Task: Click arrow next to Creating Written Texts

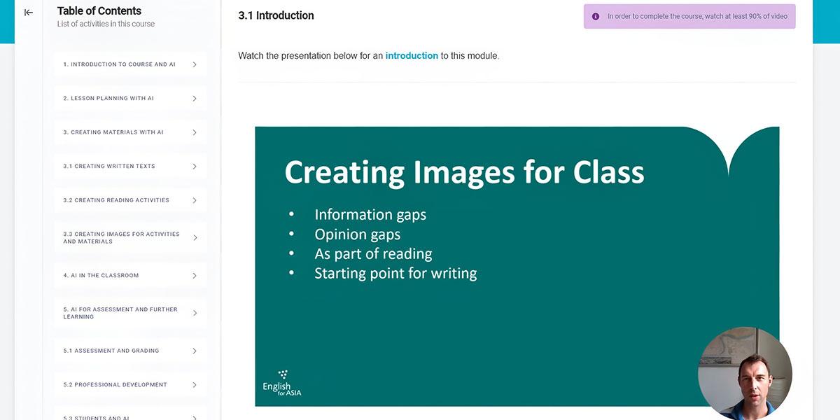Action: 195,167
